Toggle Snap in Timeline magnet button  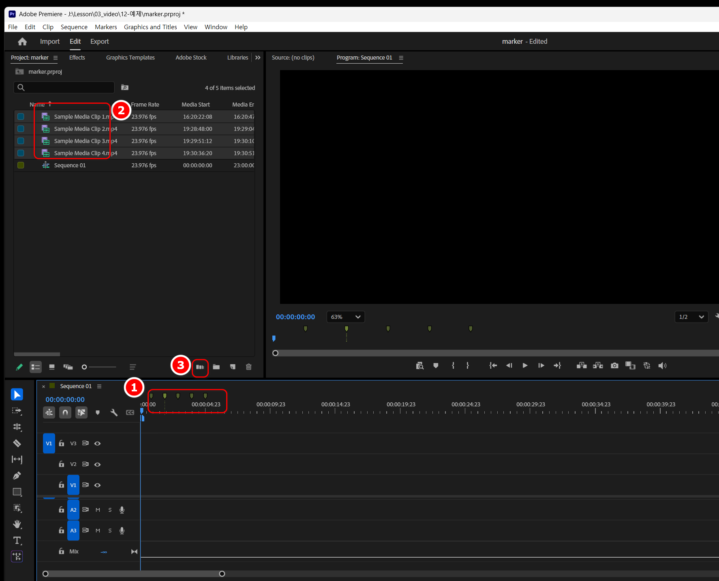(x=65, y=412)
